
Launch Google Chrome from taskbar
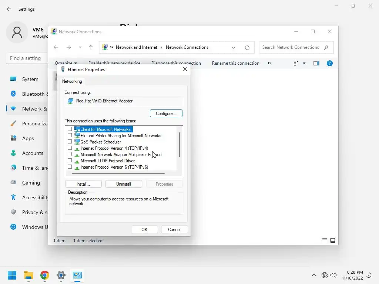pyautogui.click(x=45, y=275)
